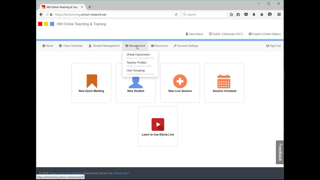
Task: Click the smiley face toolbar icon
Action: pyautogui.click(x=270, y=14)
